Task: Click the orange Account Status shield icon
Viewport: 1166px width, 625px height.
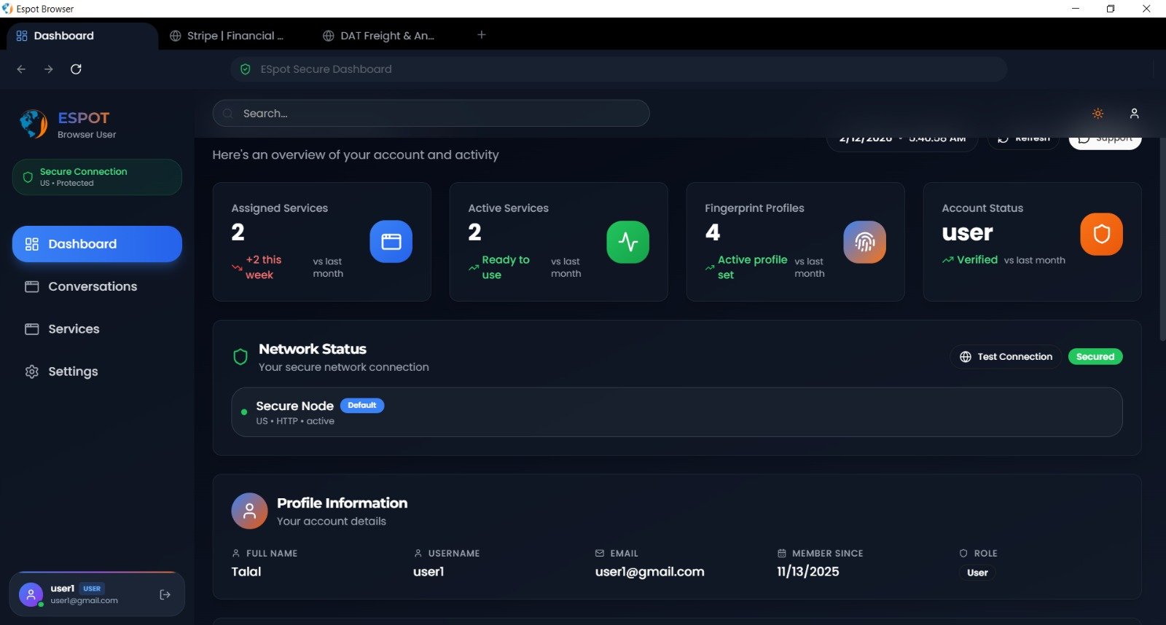Action: click(1101, 235)
